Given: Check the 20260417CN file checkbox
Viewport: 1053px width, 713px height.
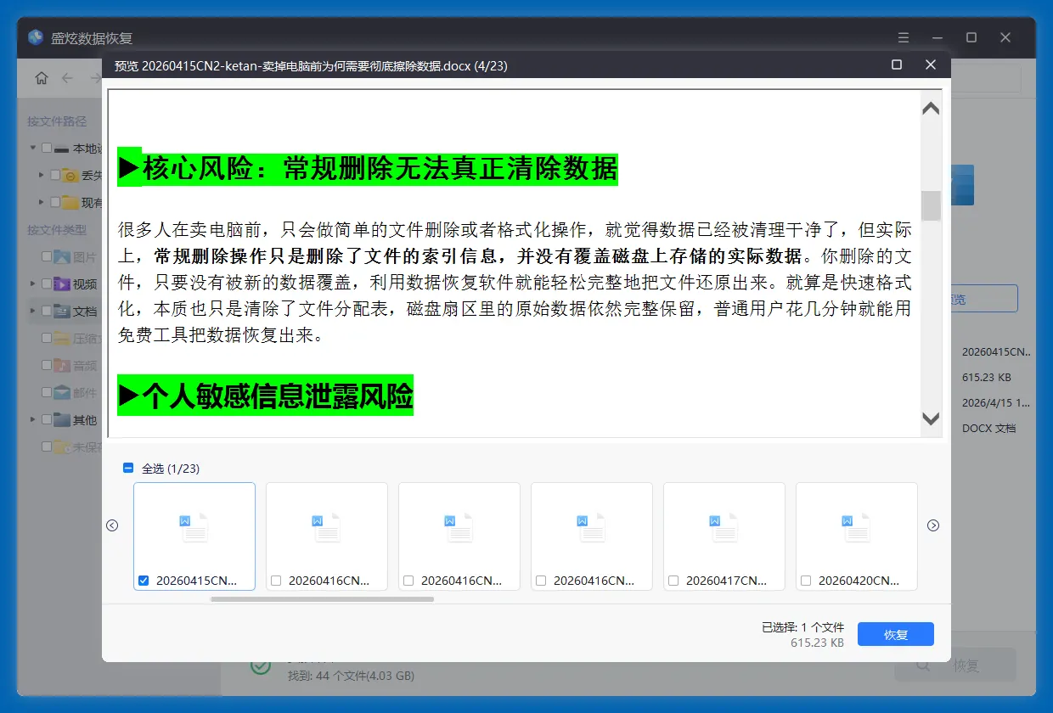Looking at the screenshot, I should (673, 581).
